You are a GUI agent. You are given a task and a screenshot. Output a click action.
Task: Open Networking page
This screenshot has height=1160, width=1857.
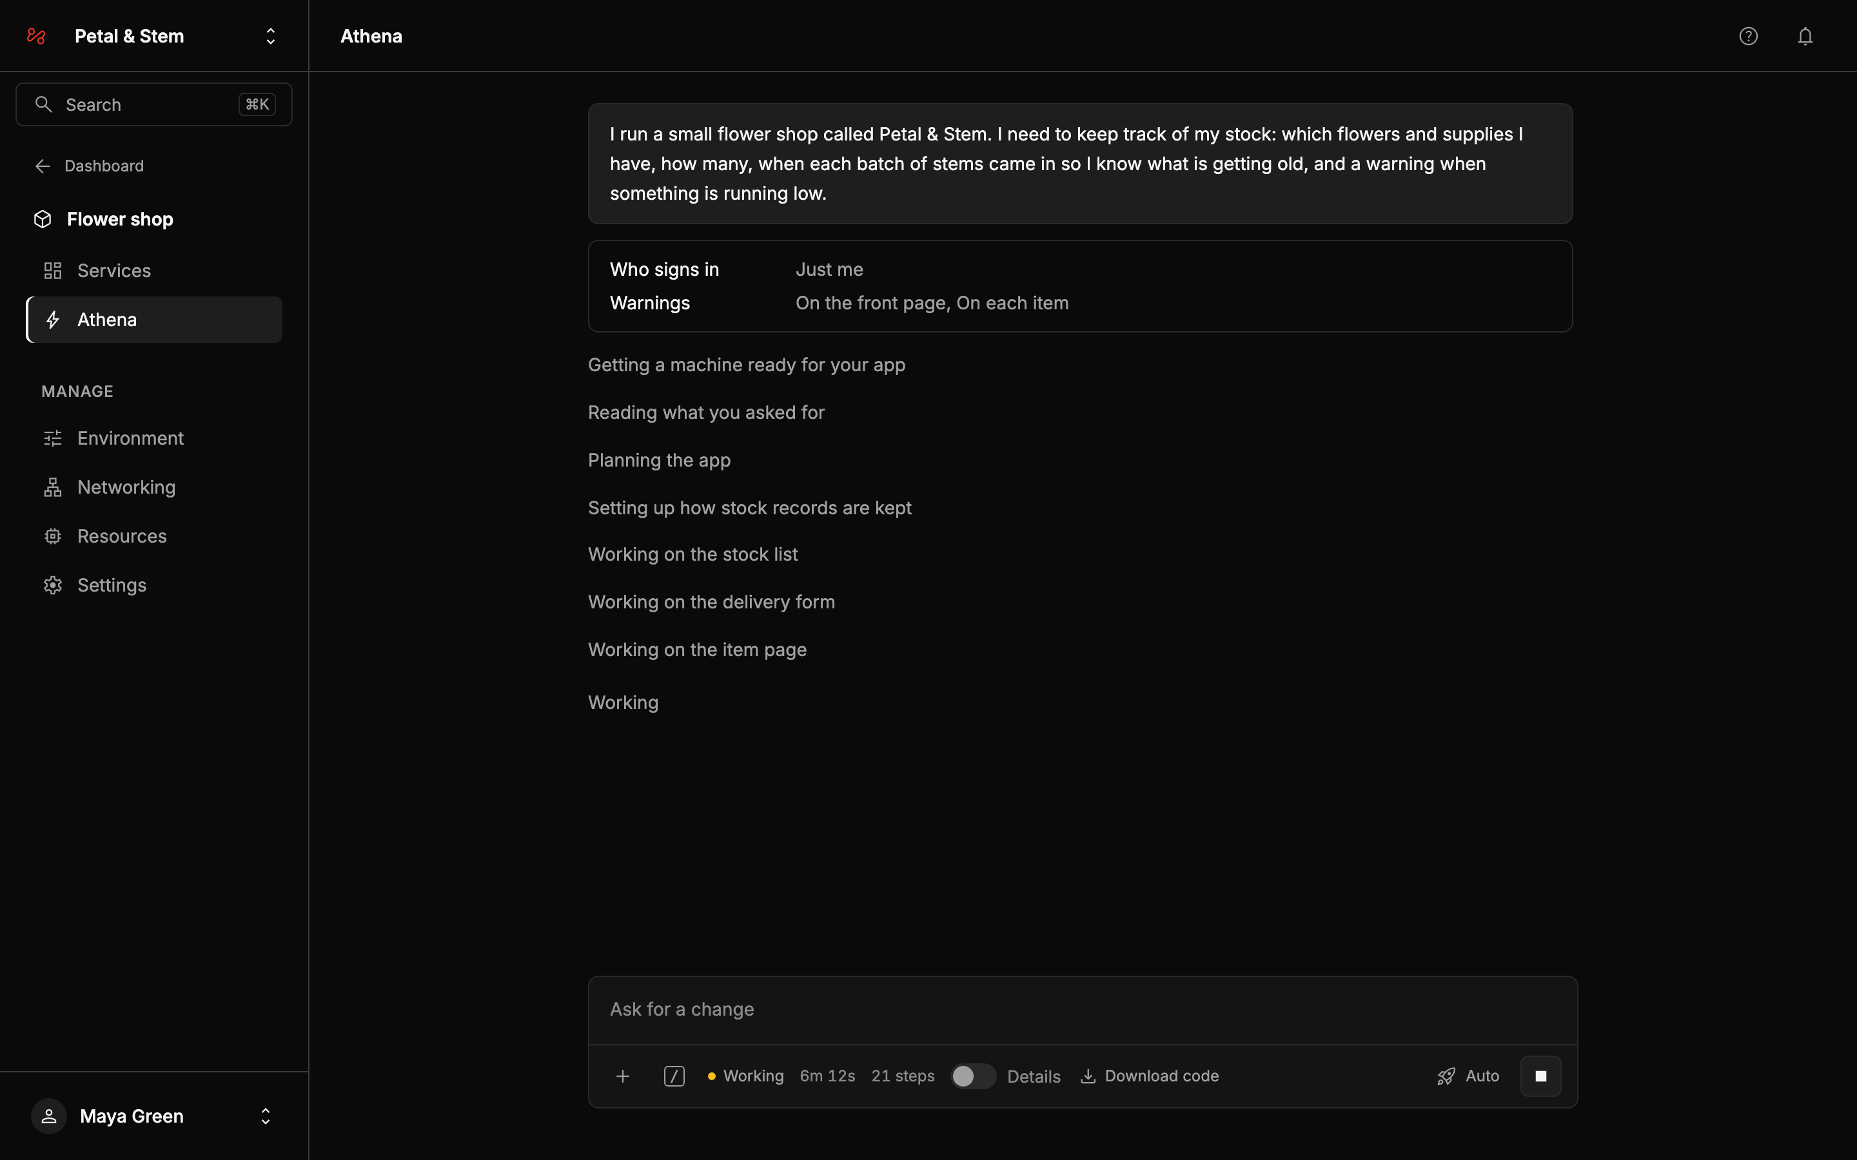click(154, 487)
